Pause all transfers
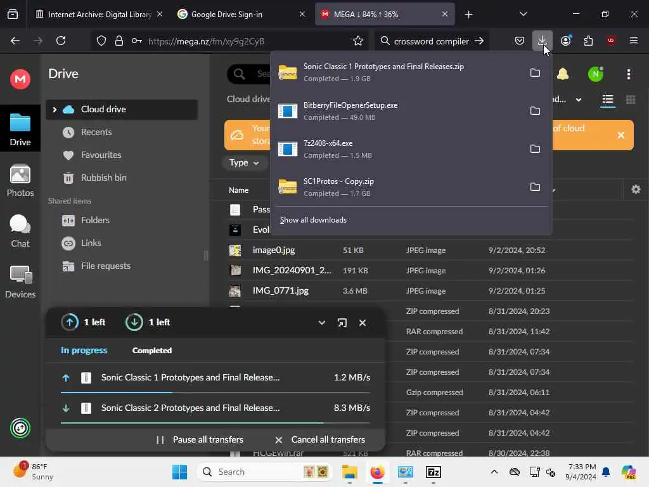649x487 pixels. tap(200, 440)
